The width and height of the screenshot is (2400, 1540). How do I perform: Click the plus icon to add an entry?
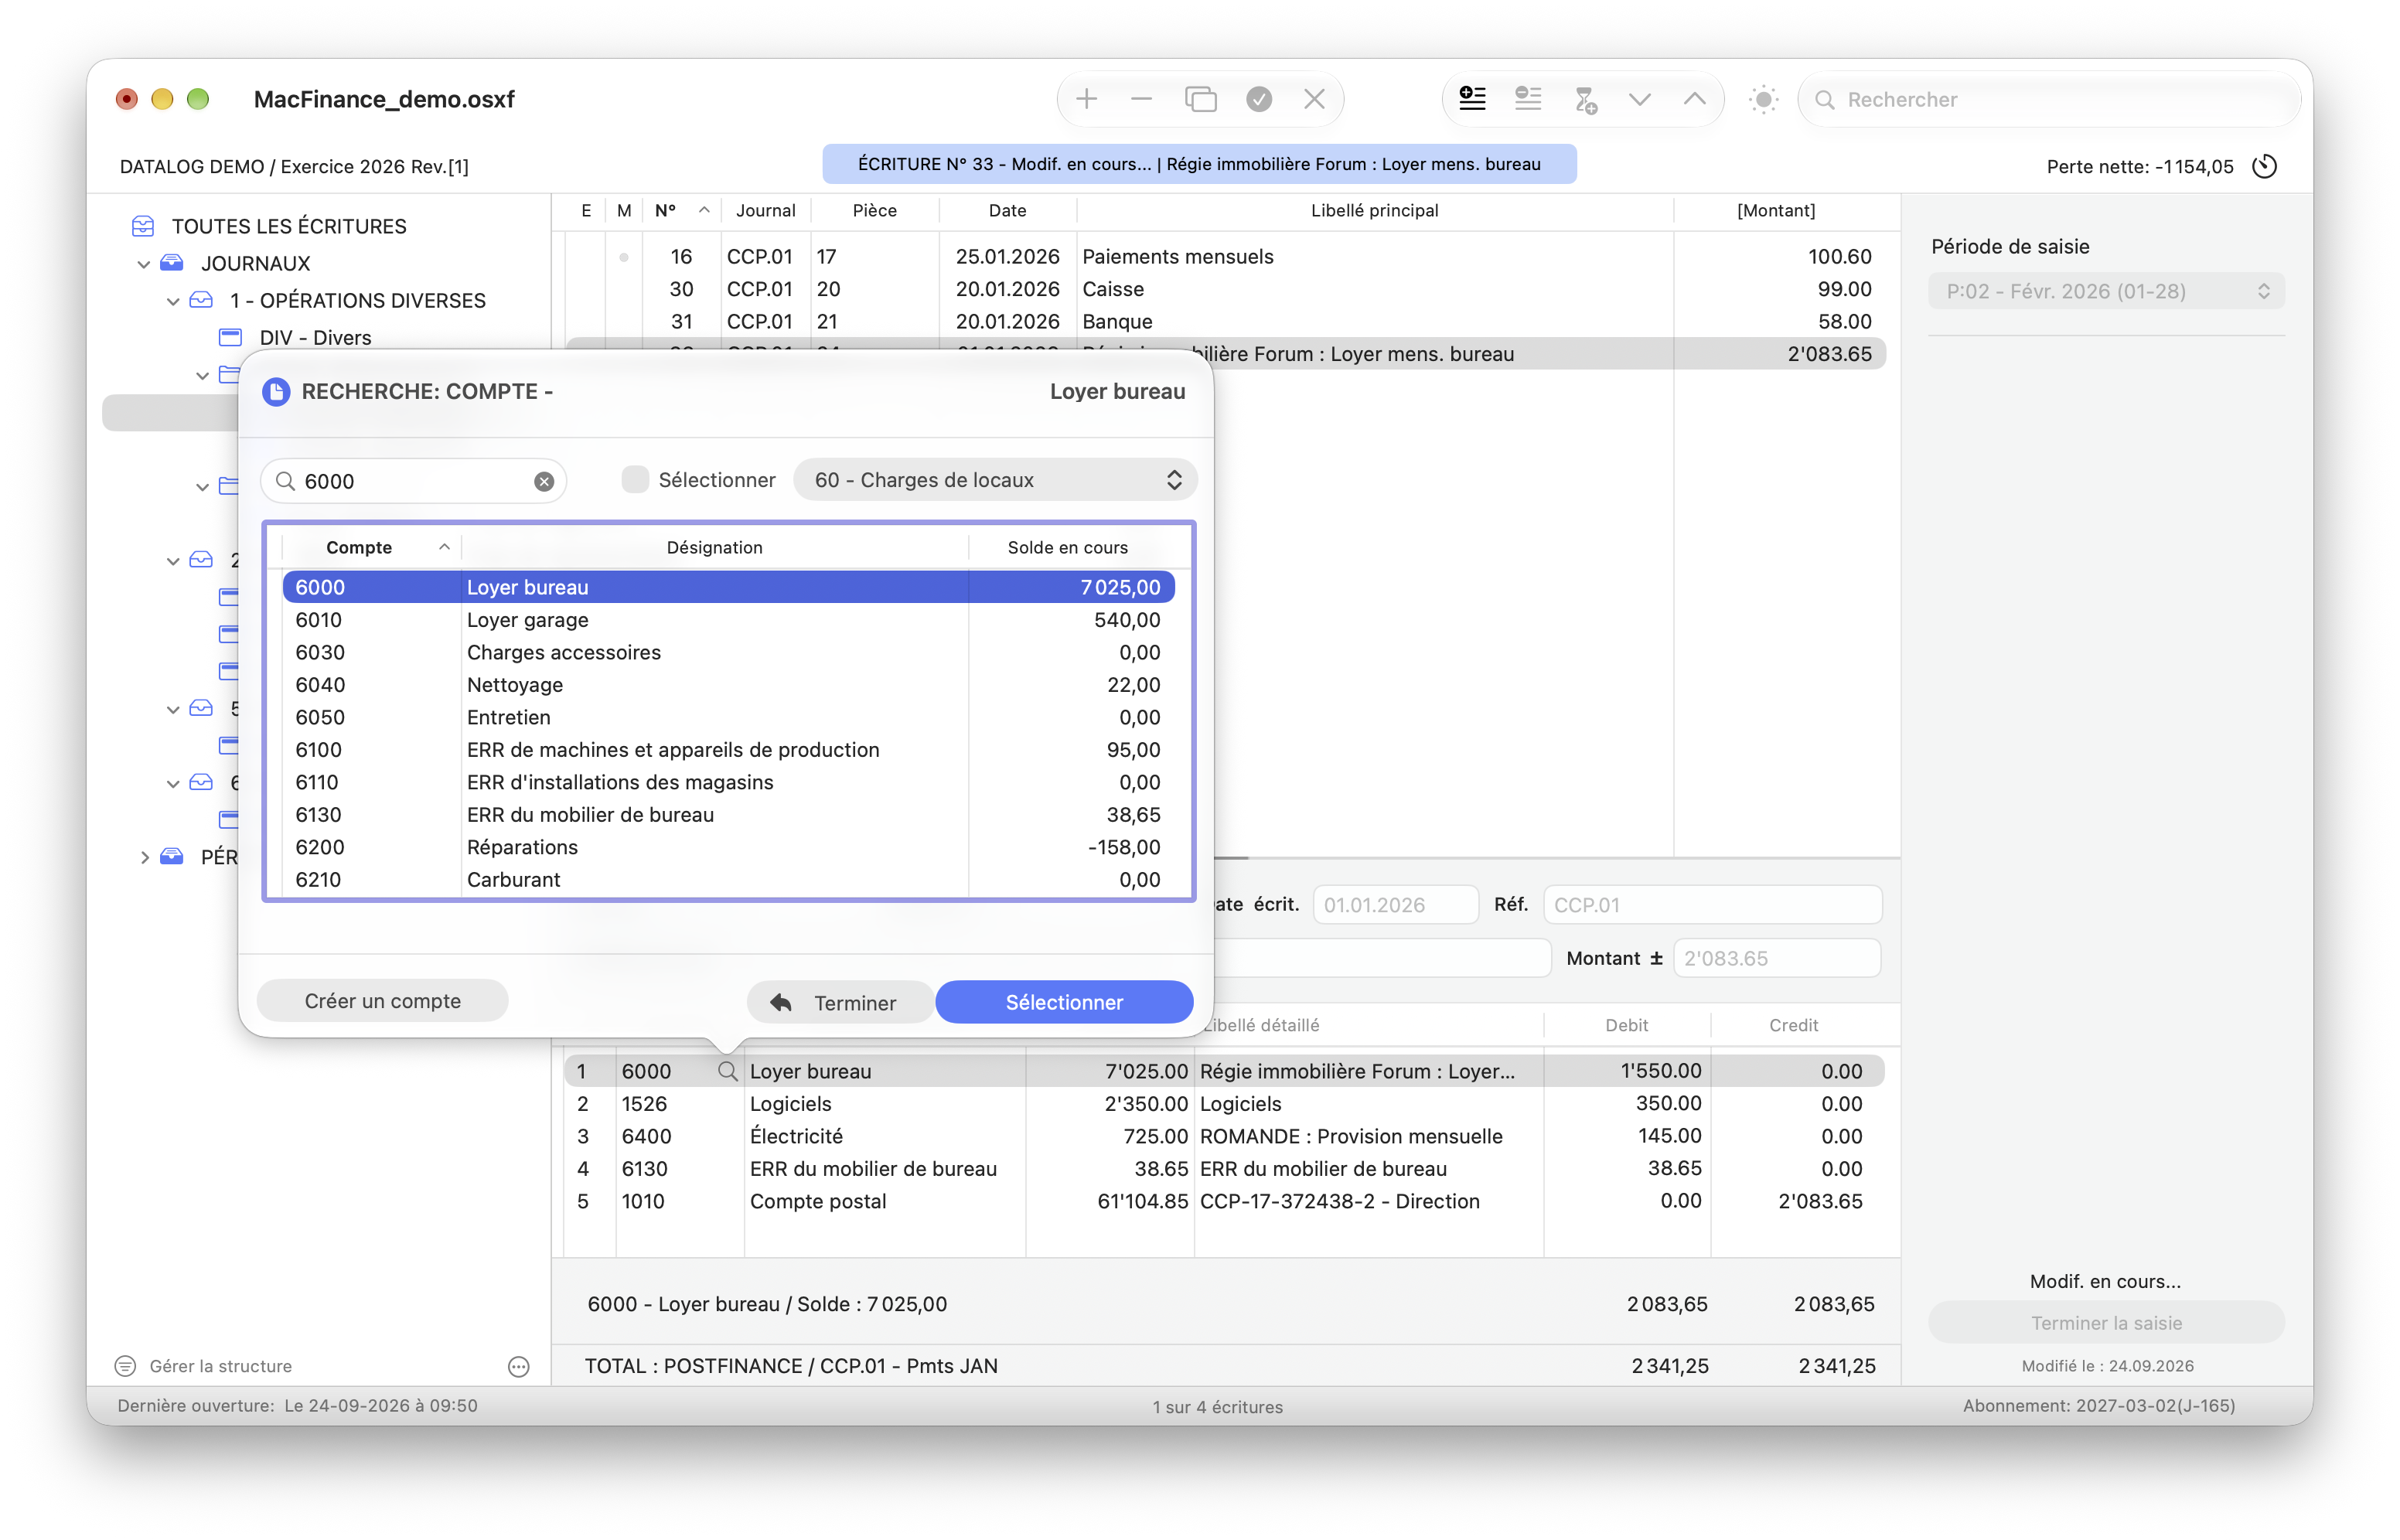click(1086, 99)
